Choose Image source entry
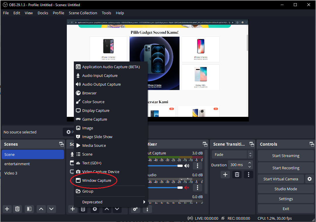Viewport: 316px width, 222px height. click(x=110, y=128)
